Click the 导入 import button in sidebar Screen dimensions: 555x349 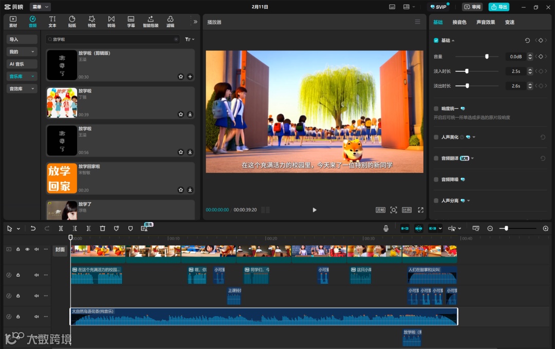22,40
